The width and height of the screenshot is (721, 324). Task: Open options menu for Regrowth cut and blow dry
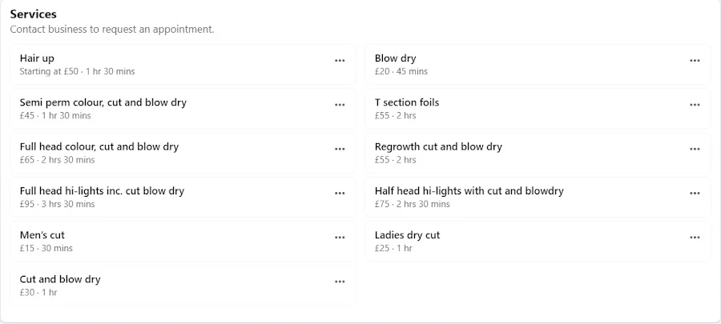(695, 149)
